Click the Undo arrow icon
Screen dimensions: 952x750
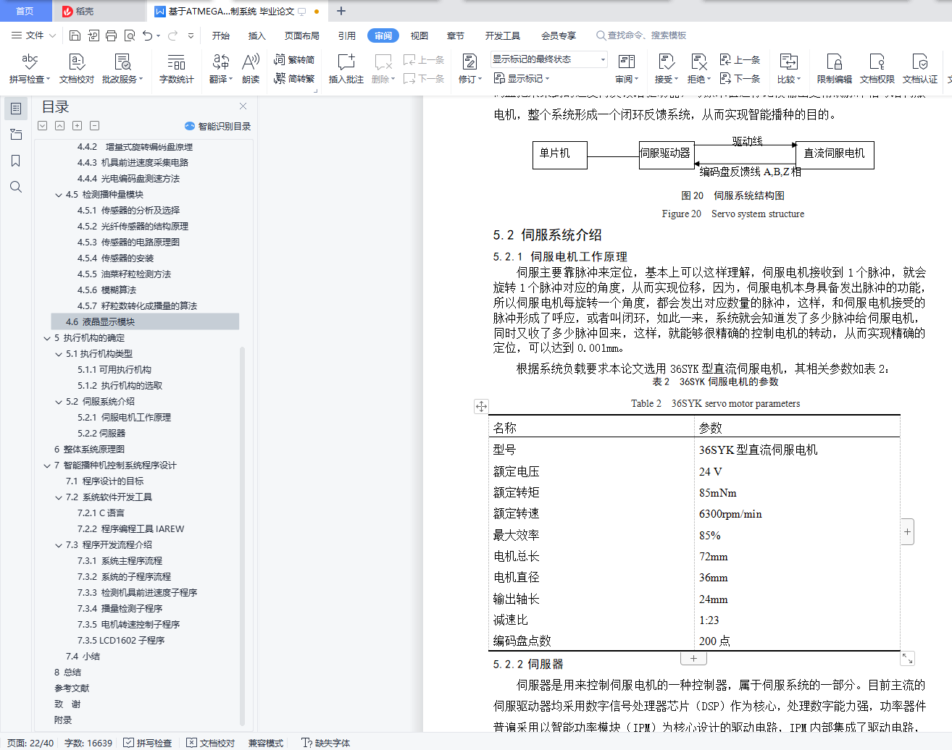tap(148, 35)
